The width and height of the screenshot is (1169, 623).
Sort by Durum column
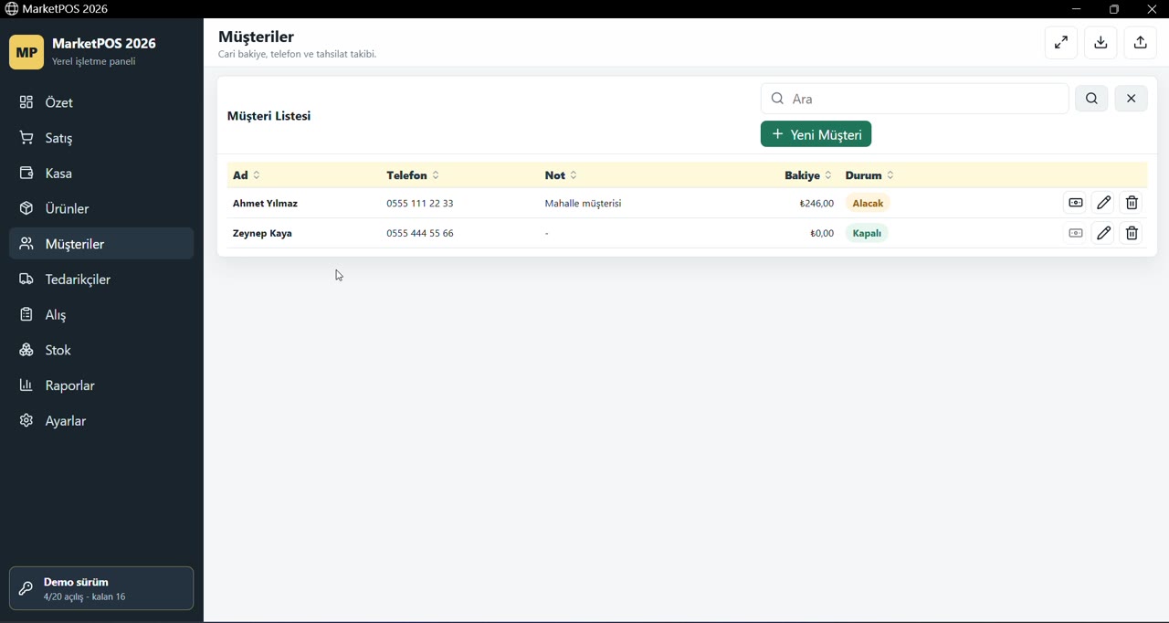coord(870,175)
